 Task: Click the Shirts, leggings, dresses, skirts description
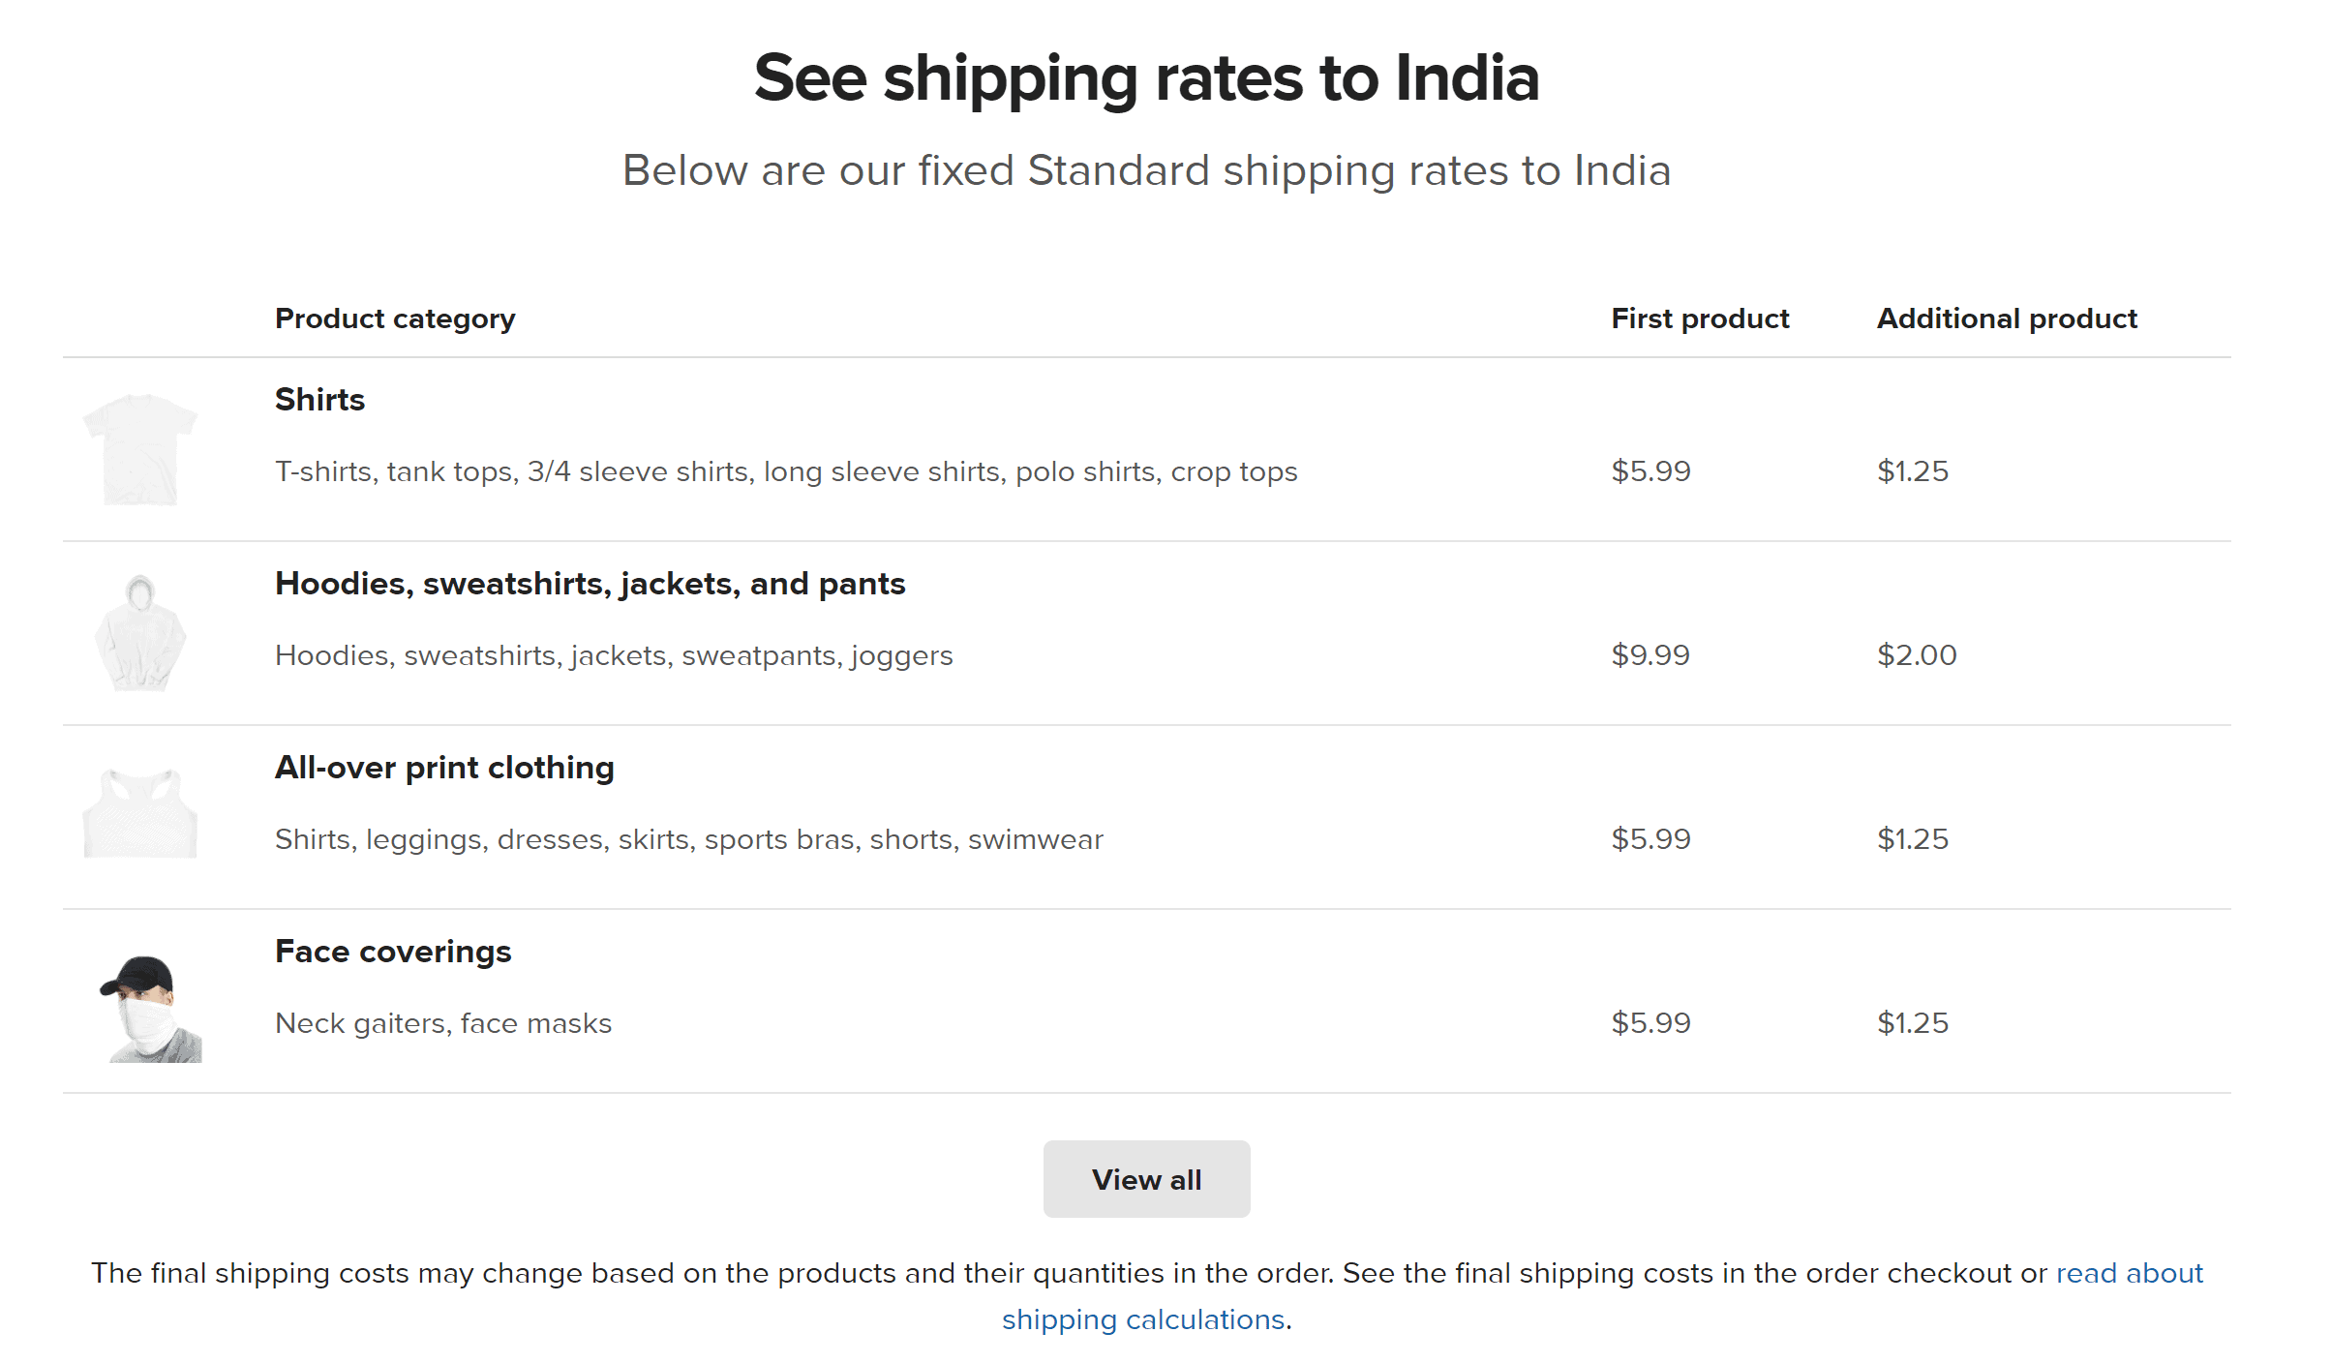(688, 839)
